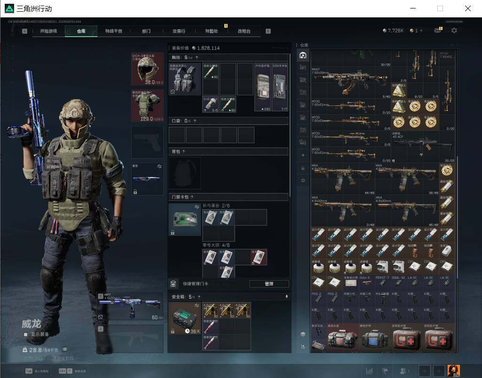
Task: Select the equipped body armor slot
Action: tap(147, 106)
